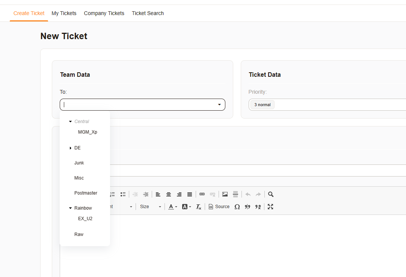Open the text color picker
The height and width of the screenshot is (277, 406).
tap(173, 207)
